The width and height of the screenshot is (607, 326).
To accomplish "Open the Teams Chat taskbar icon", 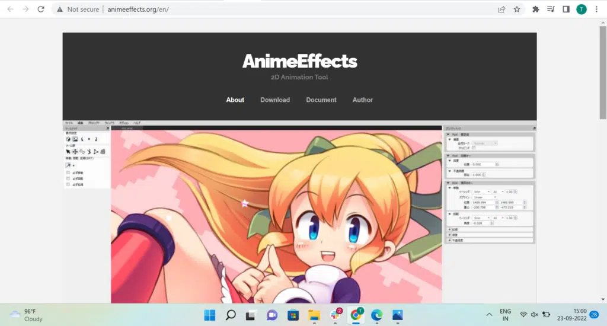I will coord(272,315).
